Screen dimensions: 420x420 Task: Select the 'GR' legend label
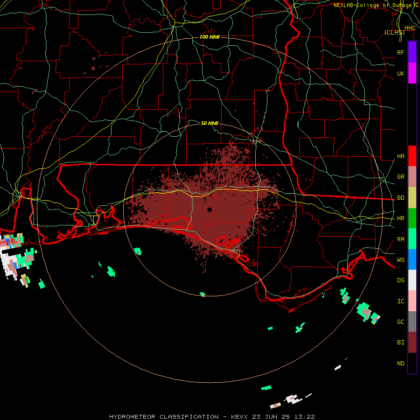[400, 177]
